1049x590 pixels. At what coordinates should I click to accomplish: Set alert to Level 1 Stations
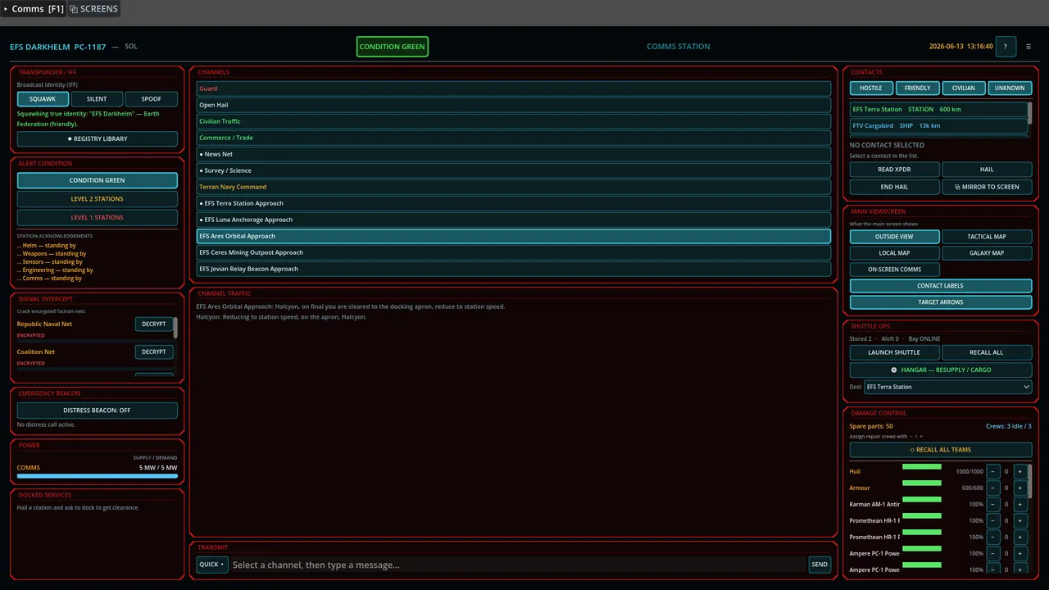[98, 218]
